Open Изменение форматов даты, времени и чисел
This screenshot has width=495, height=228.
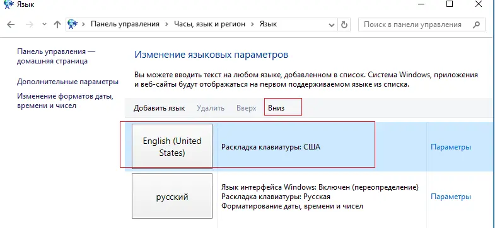point(65,100)
